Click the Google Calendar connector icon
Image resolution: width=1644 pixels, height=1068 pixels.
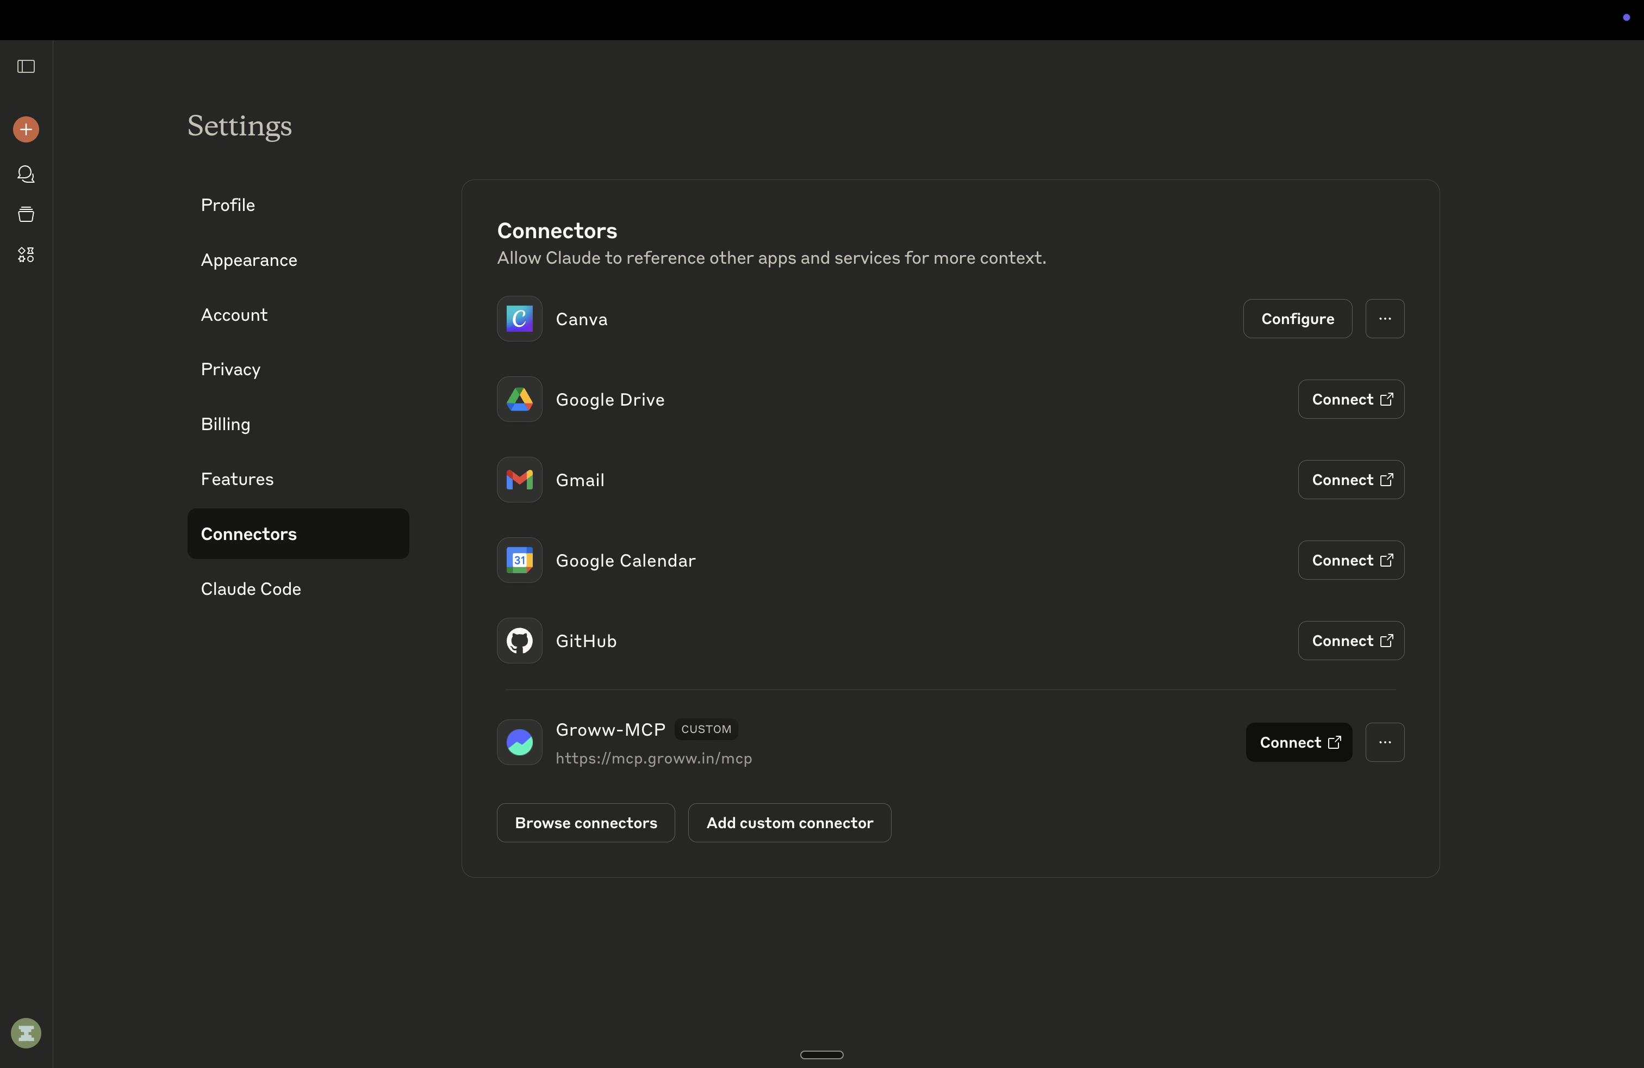519,560
